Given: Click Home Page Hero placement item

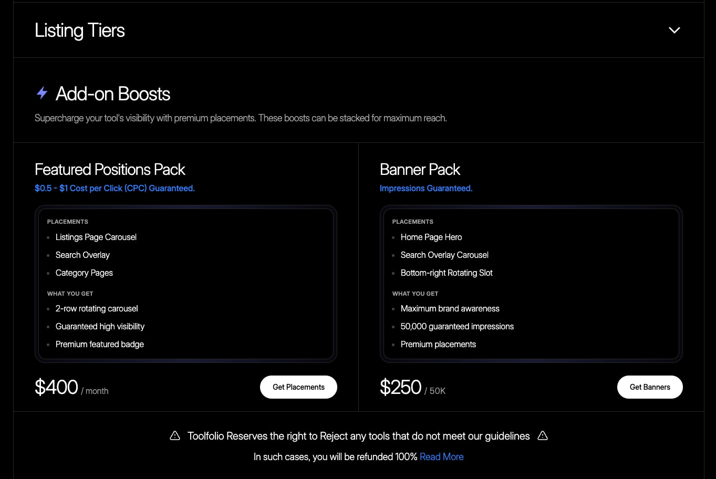Looking at the screenshot, I should pyautogui.click(x=431, y=237).
